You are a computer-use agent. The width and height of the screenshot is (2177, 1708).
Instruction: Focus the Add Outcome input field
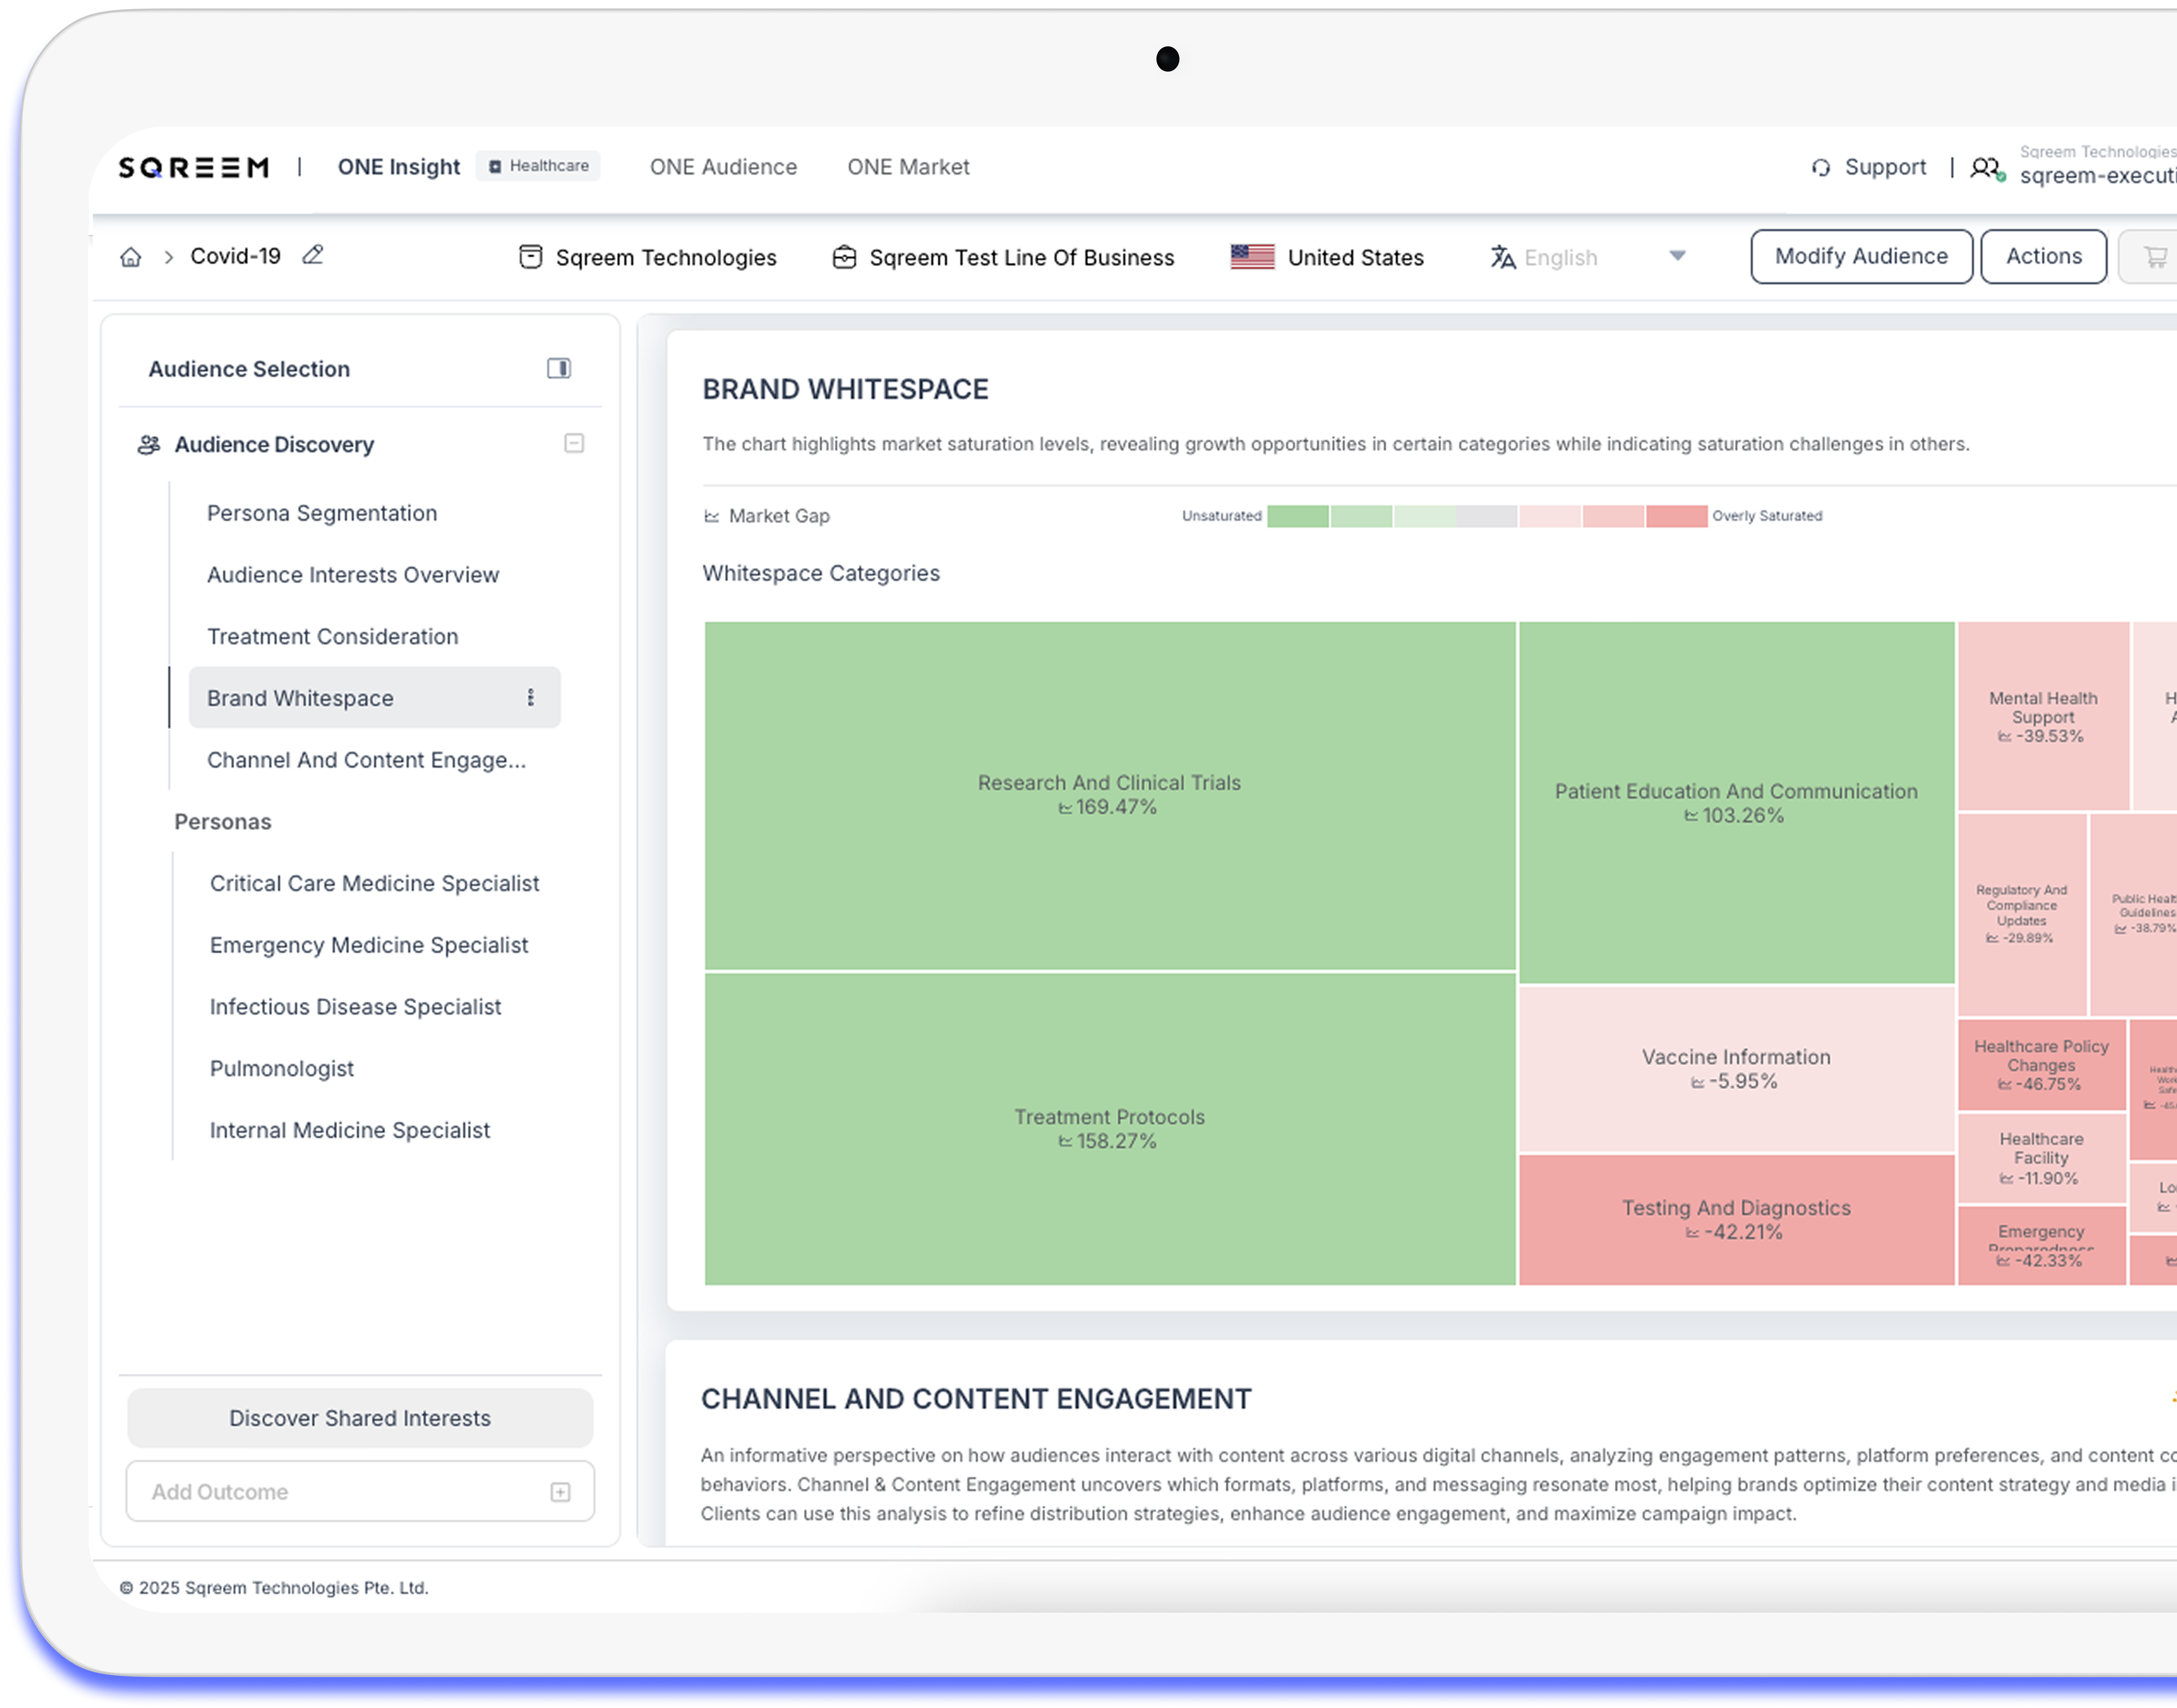point(360,1491)
